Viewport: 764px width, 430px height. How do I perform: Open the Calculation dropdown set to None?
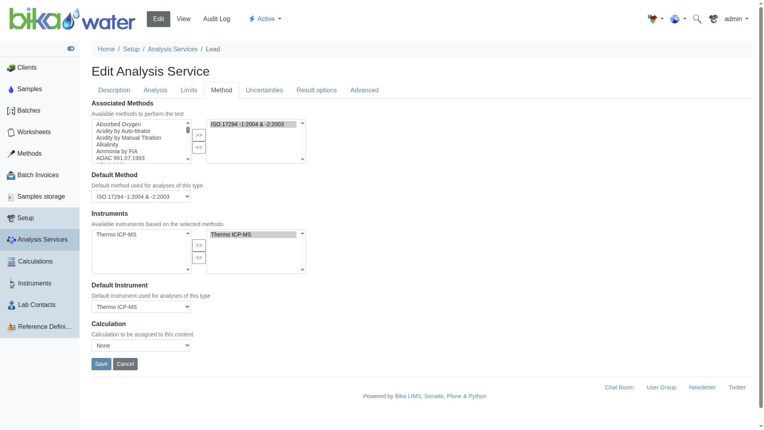click(x=141, y=346)
